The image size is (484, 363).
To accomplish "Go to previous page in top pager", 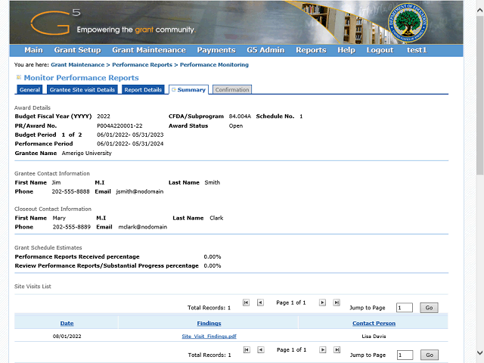I will tap(260, 302).
